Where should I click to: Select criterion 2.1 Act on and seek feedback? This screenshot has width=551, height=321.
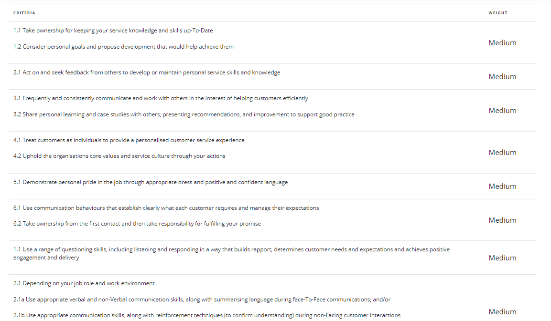point(146,72)
